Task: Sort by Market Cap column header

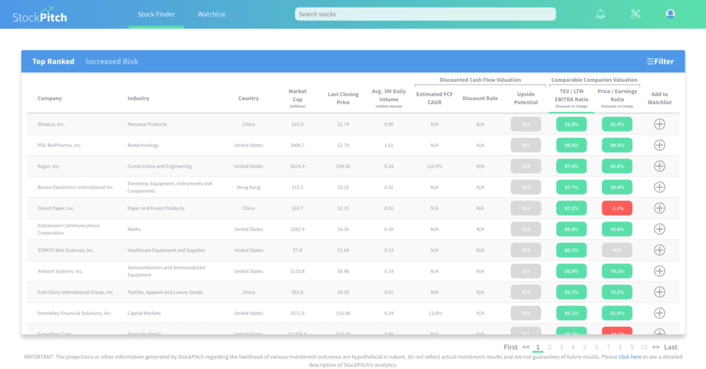Action: pos(297,98)
